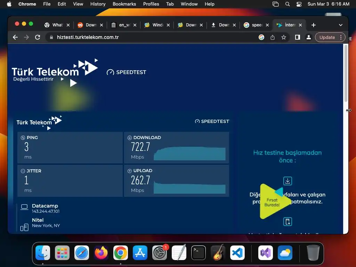Switch to the 'Wind' tab
Image resolution: width=356 pixels, height=267 pixels.
click(157, 25)
